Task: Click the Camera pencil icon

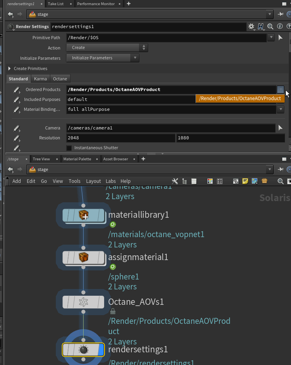Action: (x=17, y=128)
